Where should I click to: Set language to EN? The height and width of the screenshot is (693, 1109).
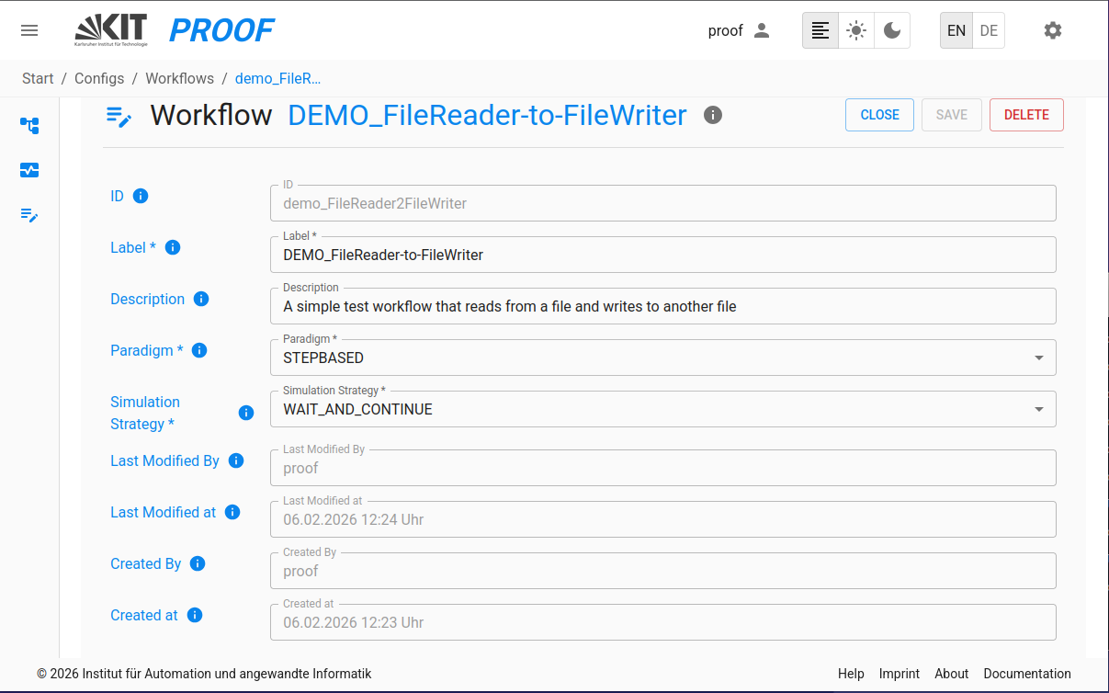coord(956,30)
